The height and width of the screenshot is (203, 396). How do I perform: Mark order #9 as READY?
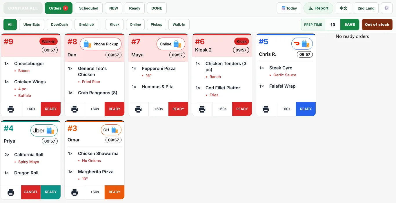[x=51, y=109]
